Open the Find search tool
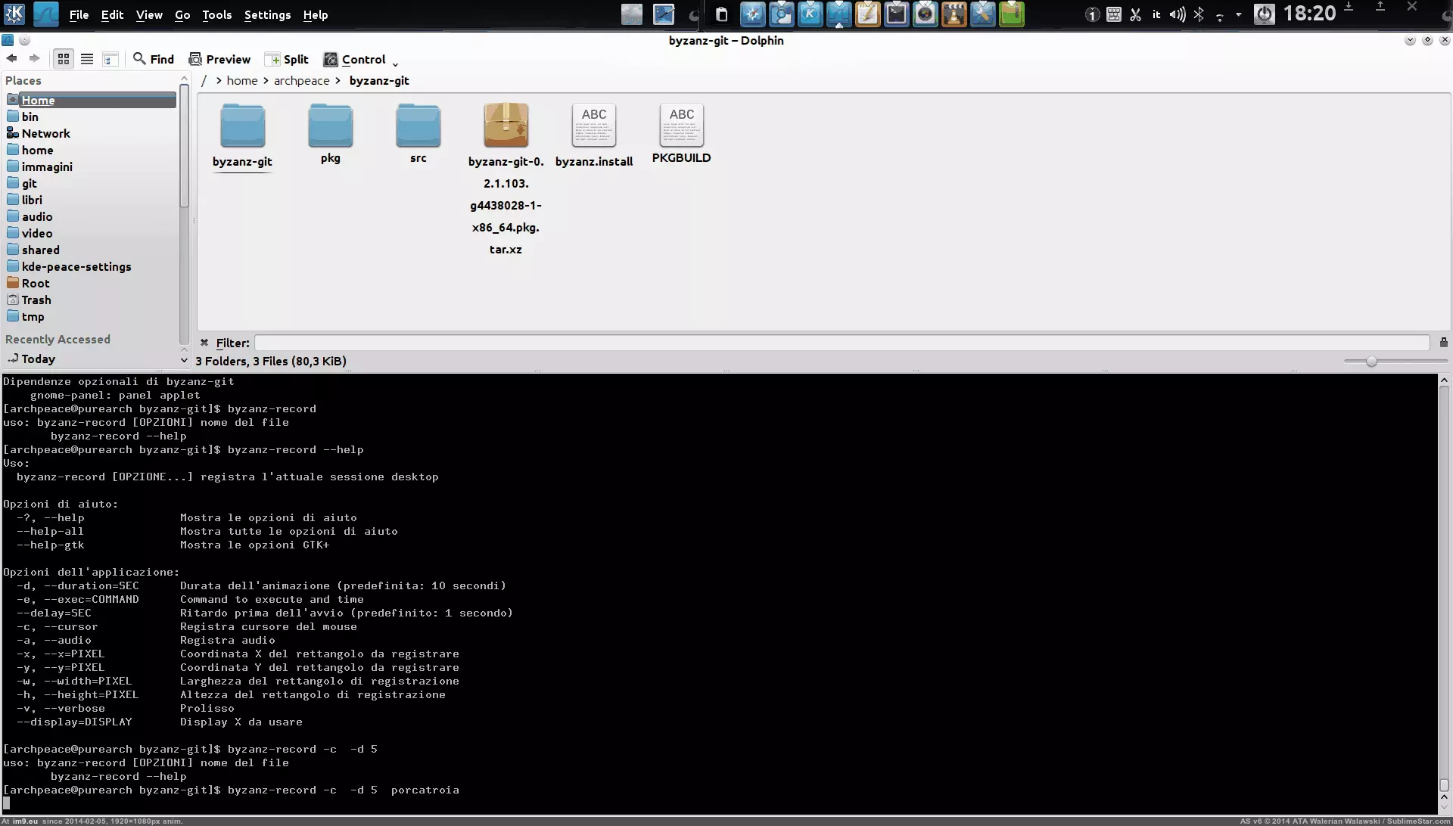Viewport: 1453px width, 826px height. [154, 59]
